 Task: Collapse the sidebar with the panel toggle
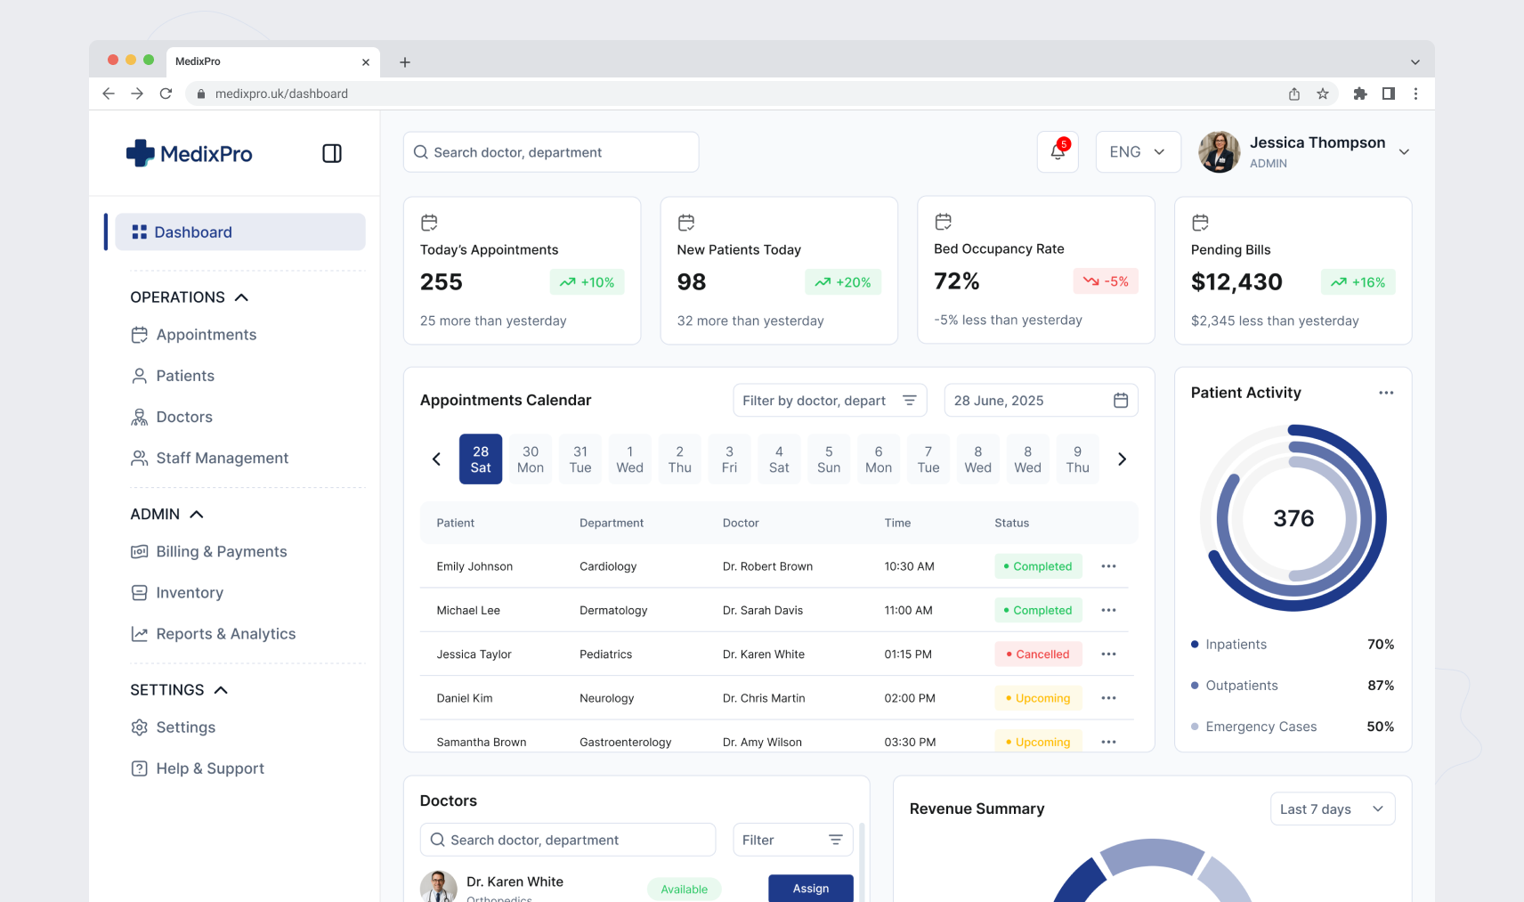pyautogui.click(x=331, y=153)
